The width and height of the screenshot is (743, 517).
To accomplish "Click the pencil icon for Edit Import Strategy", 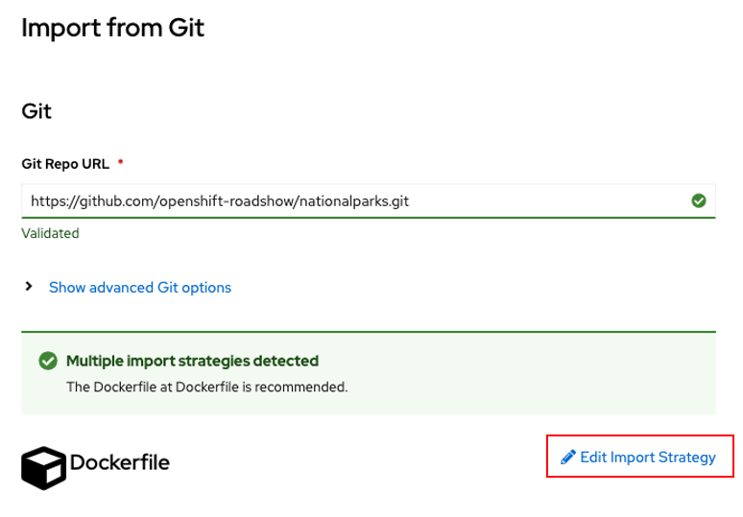I will pos(567,457).
